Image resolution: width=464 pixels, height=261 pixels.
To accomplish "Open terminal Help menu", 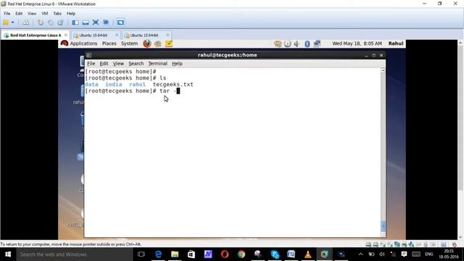I will [x=177, y=64].
